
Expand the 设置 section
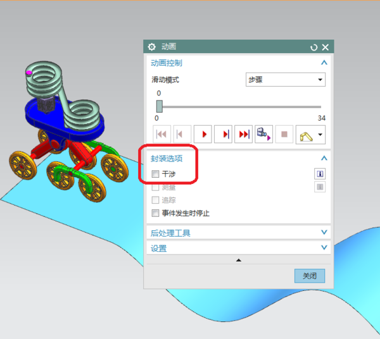[x=324, y=247]
